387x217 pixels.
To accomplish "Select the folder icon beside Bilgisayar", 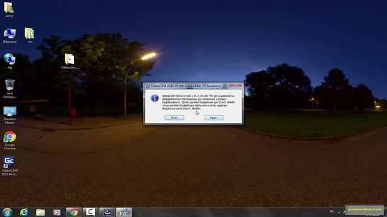I will click(30, 35).
